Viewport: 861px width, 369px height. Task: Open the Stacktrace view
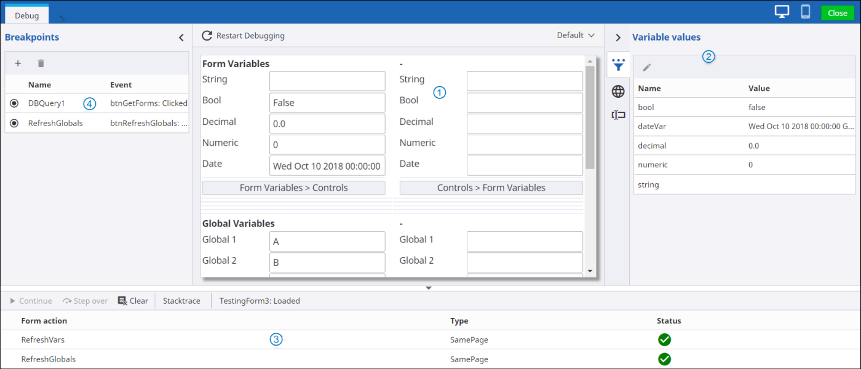click(x=181, y=301)
